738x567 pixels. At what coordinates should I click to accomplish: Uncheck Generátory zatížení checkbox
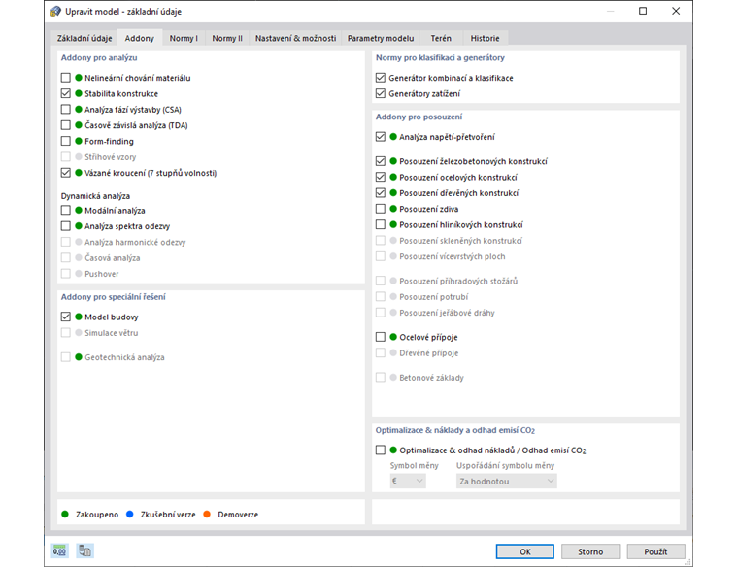coord(381,93)
